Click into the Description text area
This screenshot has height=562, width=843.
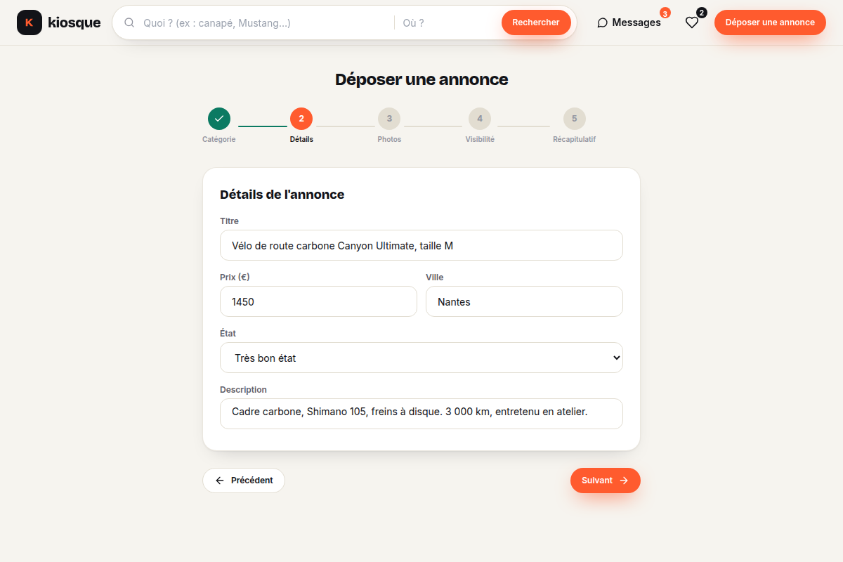click(x=421, y=414)
